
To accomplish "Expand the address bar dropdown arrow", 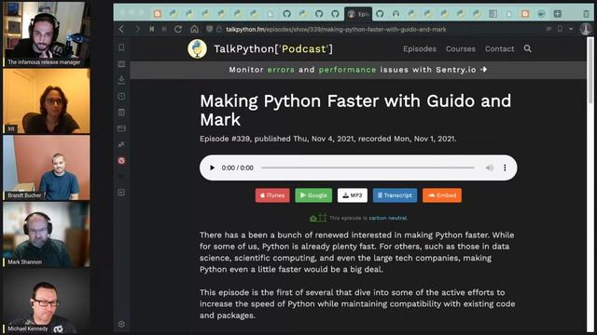I will click(x=571, y=29).
